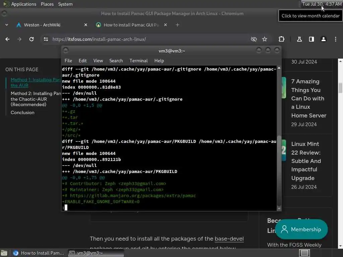Viewport: 343px width, 257px height.
Task: Click the show desktop icon in taskbar
Action: [4, 253]
